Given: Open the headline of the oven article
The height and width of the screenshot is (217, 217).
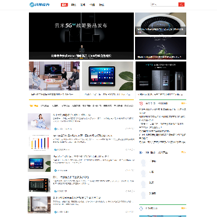Looking at the screenshot, I should pyautogui.click(x=71, y=177).
